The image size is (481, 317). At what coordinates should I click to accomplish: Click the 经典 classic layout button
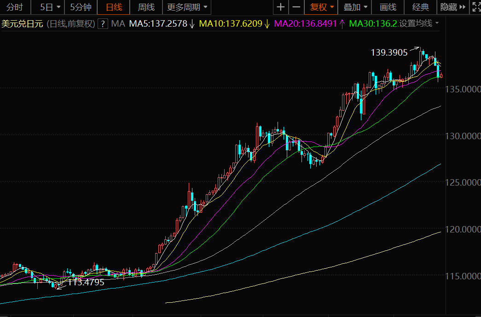tap(420, 7)
